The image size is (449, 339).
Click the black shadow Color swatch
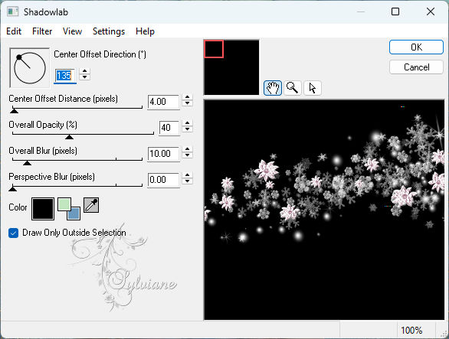click(x=43, y=209)
